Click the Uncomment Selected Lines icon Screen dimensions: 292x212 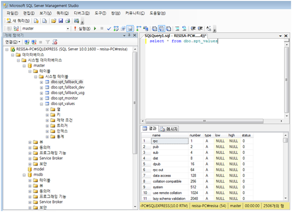[x=184, y=29]
